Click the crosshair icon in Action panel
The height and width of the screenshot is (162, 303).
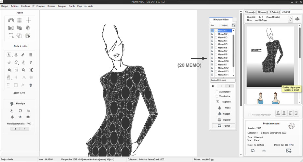click(28, 20)
